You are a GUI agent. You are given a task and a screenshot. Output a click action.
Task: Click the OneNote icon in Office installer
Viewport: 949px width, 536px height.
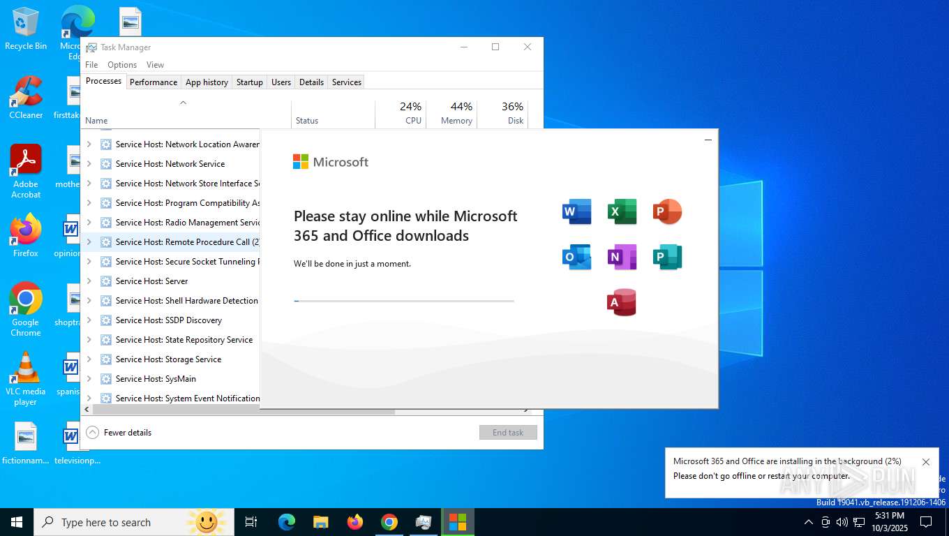[622, 257]
